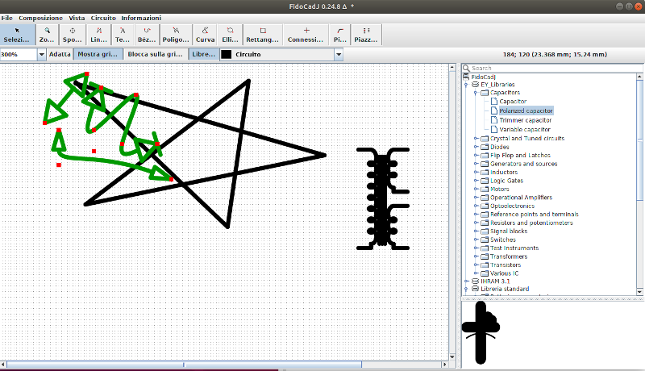Image resolution: width=645 pixels, height=371 pixels.
Task: Click the black Circuito layer color swatch
Action: (227, 54)
